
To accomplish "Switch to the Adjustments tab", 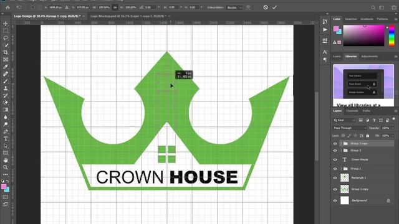I will pos(369,57).
